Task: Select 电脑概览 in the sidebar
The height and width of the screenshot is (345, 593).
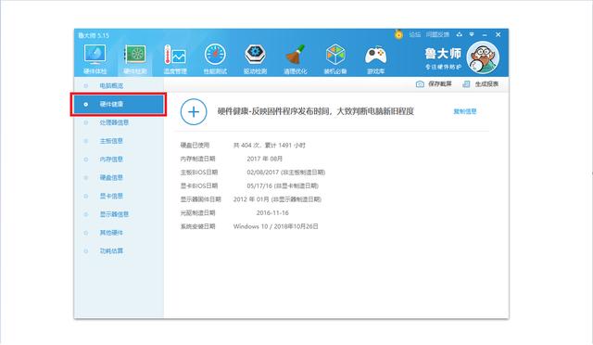Action: point(119,86)
